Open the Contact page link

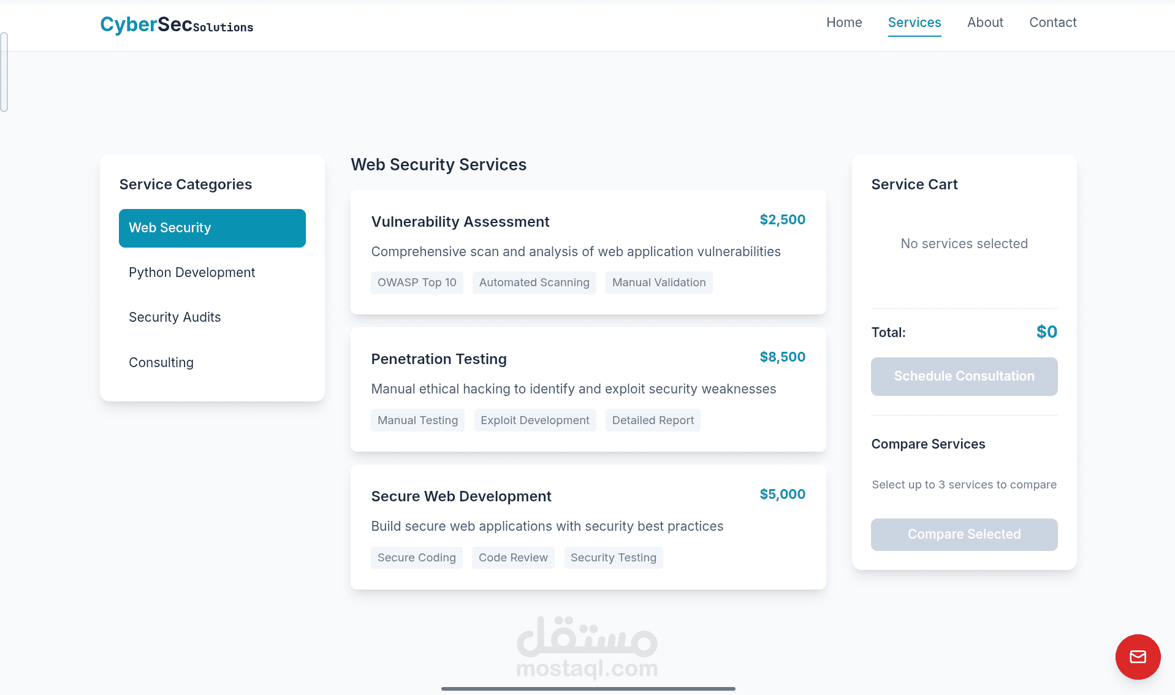1052,23
